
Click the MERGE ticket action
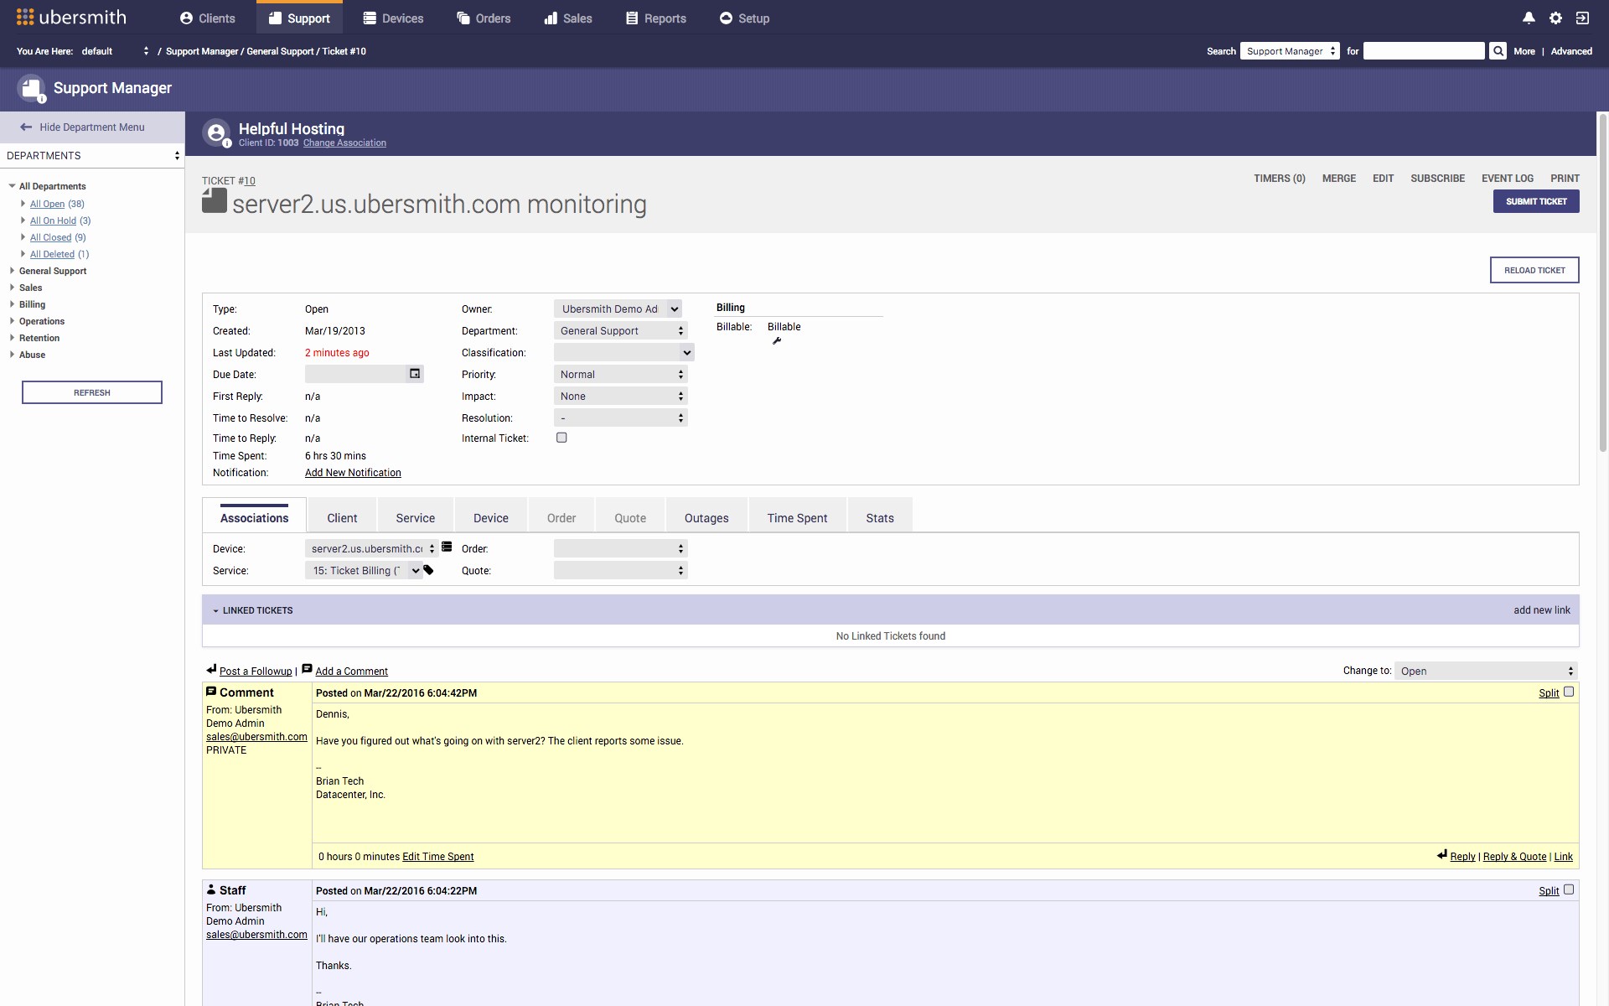pos(1339,179)
